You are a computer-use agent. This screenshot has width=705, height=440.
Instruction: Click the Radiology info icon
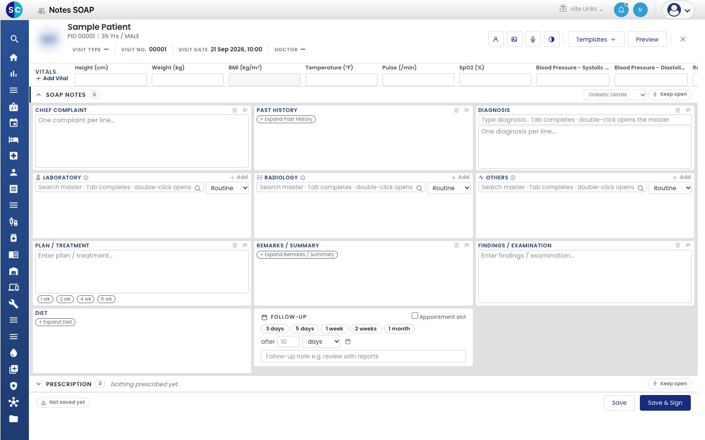(x=303, y=178)
